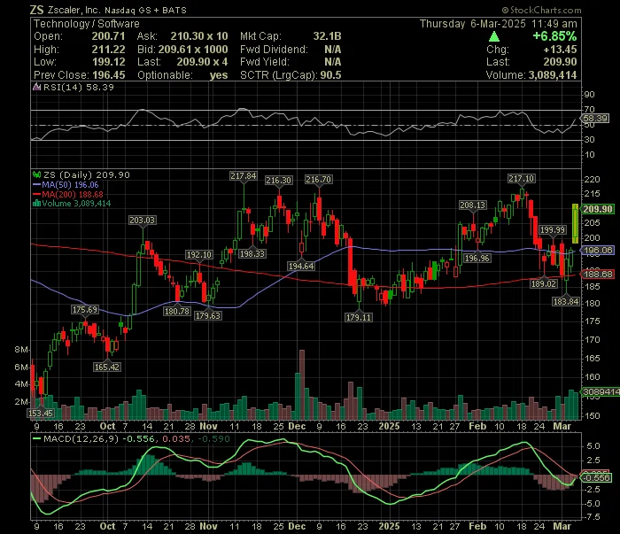620x534 pixels.
Task: Click the Thursday 6-Mar-2025 timestamp
Action: click(x=498, y=24)
